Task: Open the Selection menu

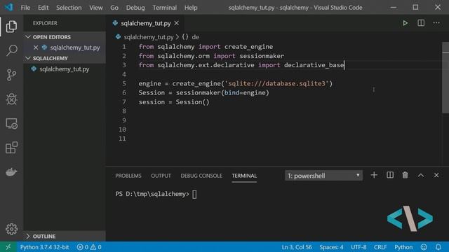Action: click(69, 8)
